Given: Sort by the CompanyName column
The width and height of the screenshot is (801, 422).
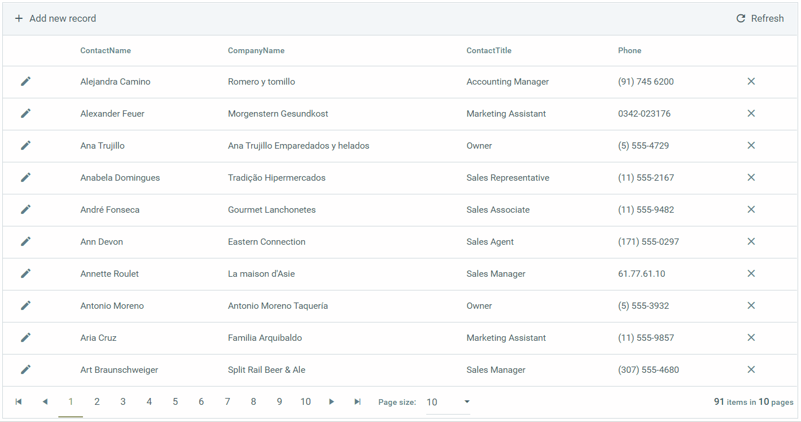Looking at the screenshot, I should [256, 50].
